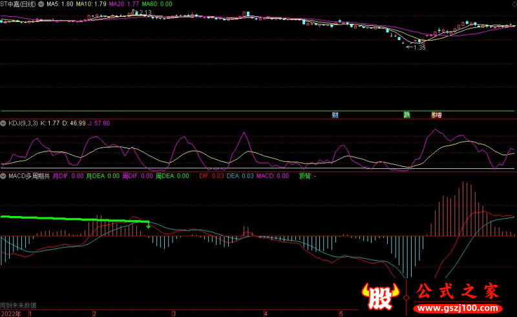Image resolution: width=517 pixels, height=317 pixels.
Task: Expand the KDJ(9,3,3) indicator panel arrow
Action: [3, 122]
